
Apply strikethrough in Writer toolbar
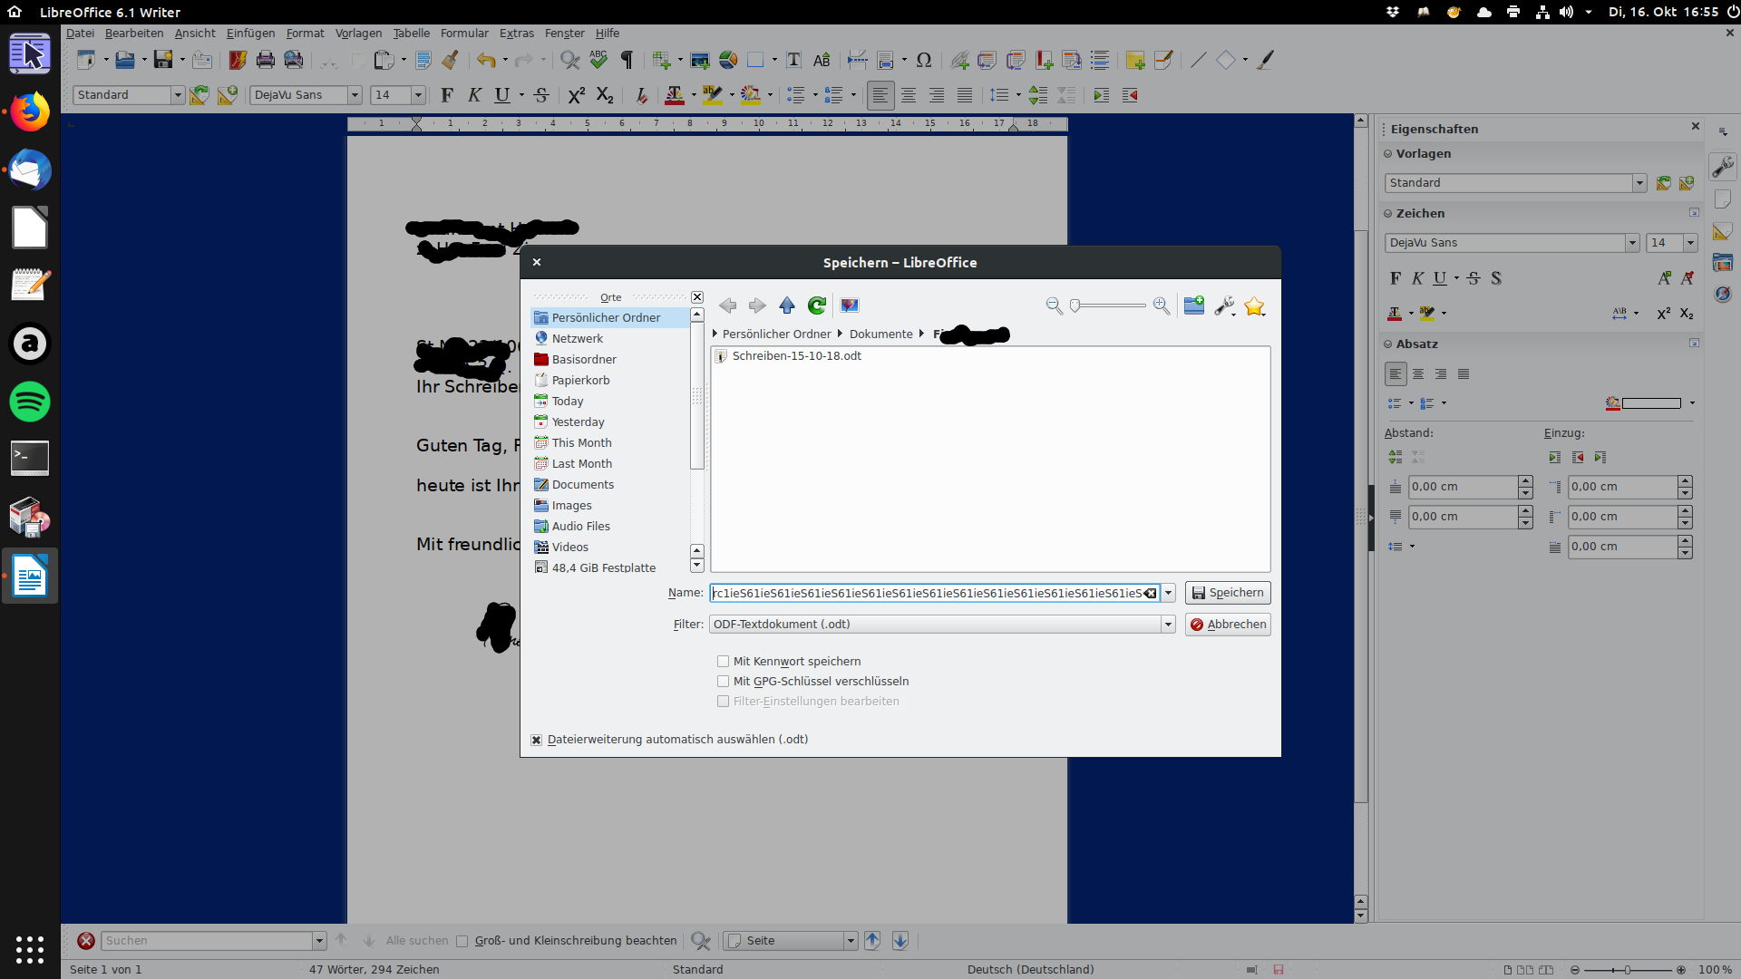(x=541, y=95)
